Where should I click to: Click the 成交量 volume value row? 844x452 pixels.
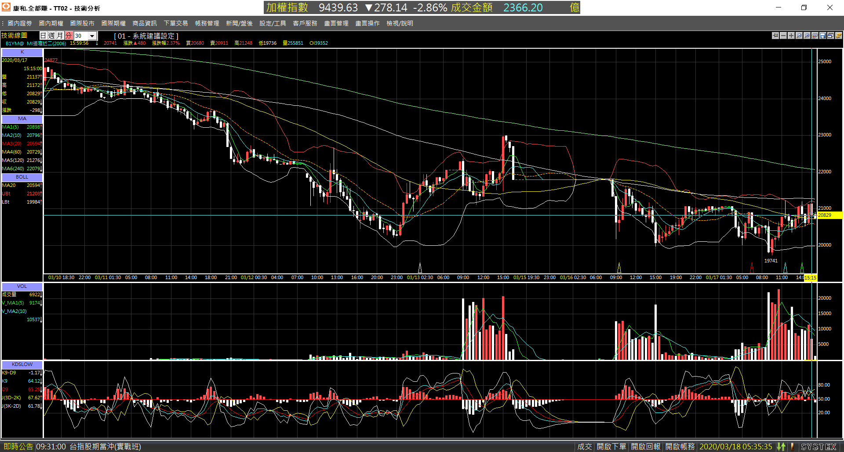click(22, 295)
